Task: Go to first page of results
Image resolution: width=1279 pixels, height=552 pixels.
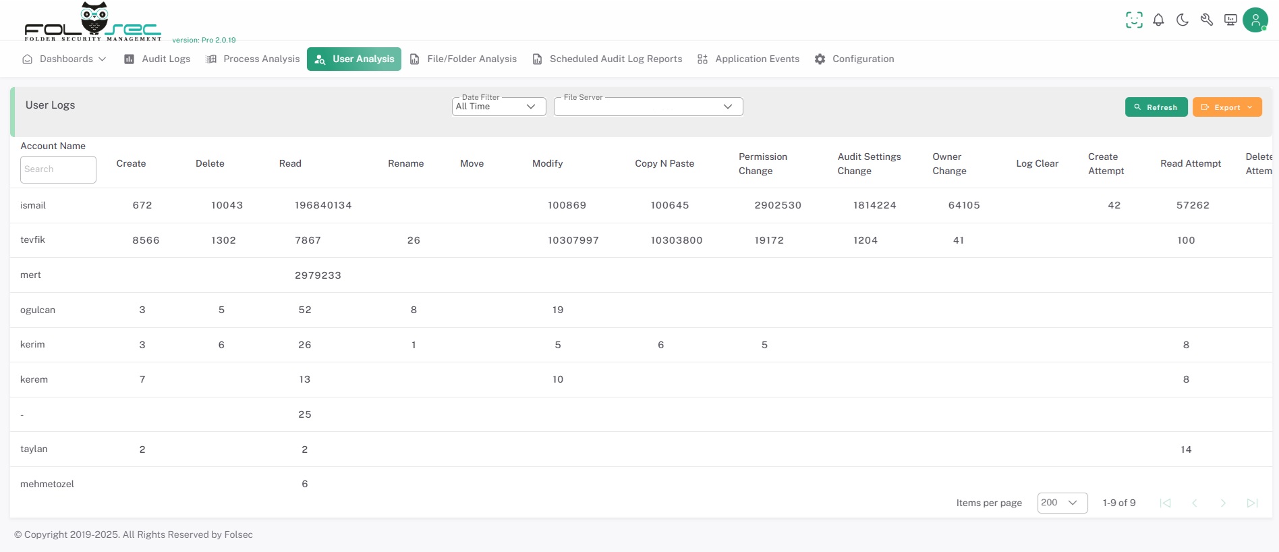Action: tap(1165, 503)
